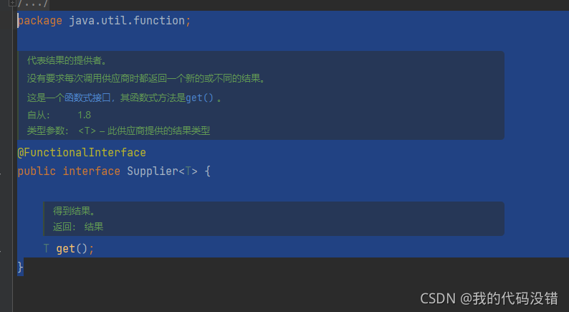Follow the get() link in the docs
This screenshot has width=569, height=312.
pyautogui.click(x=200, y=98)
